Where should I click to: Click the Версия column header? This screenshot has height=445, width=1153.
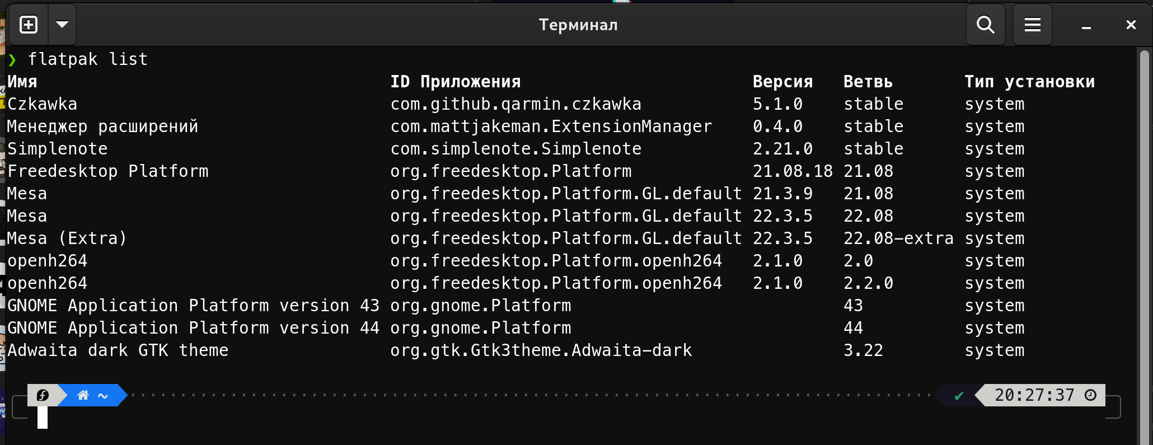pos(782,82)
